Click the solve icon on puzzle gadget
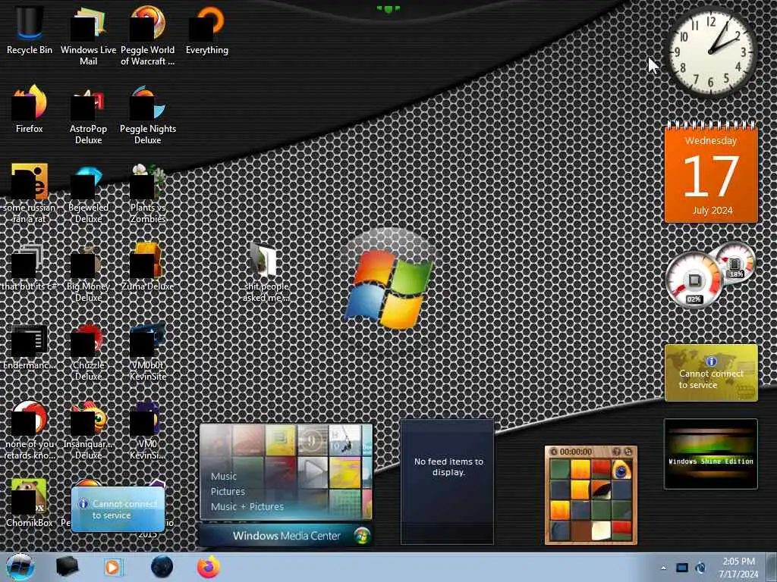Screen dimensions: 777x582 (x=628, y=452)
